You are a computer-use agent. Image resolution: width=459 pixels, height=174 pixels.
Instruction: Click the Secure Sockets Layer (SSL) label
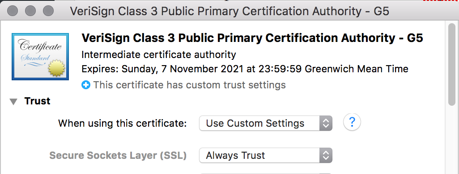(118, 156)
